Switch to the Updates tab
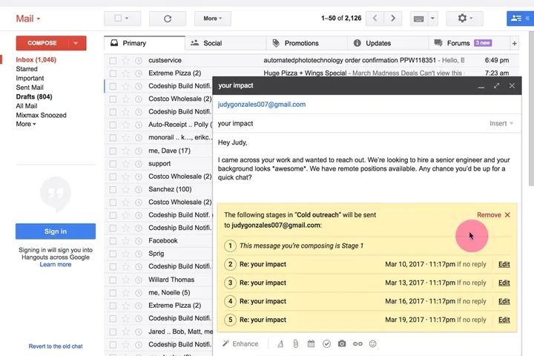The width and height of the screenshot is (534, 356). click(x=388, y=43)
